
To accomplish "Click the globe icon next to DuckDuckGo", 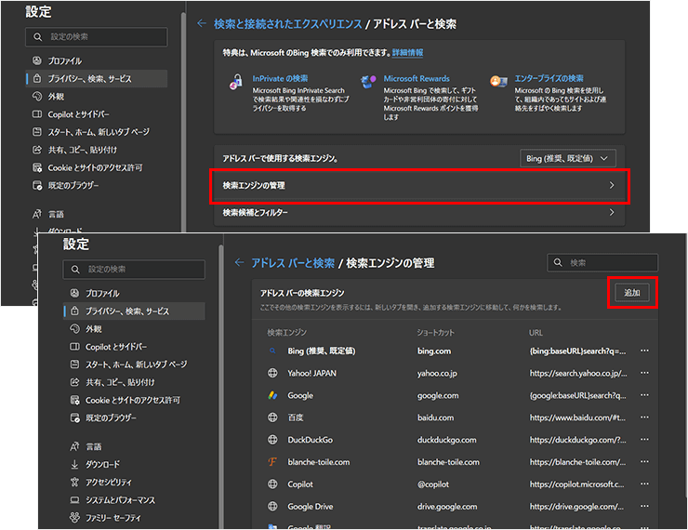I will (x=272, y=440).
